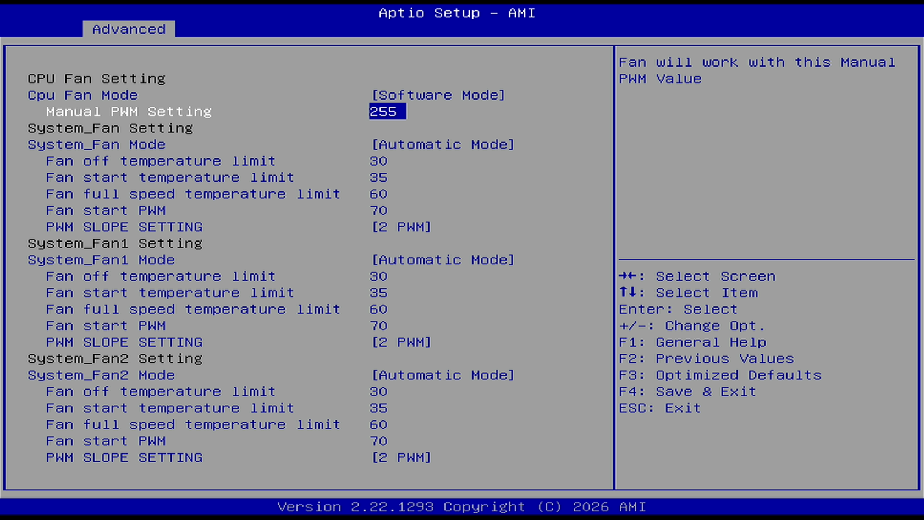The width and height of the screenshot is (924, 520).
Task: Click value 60 for System_Fan full speed limit
Action: [x=378, y=194]
